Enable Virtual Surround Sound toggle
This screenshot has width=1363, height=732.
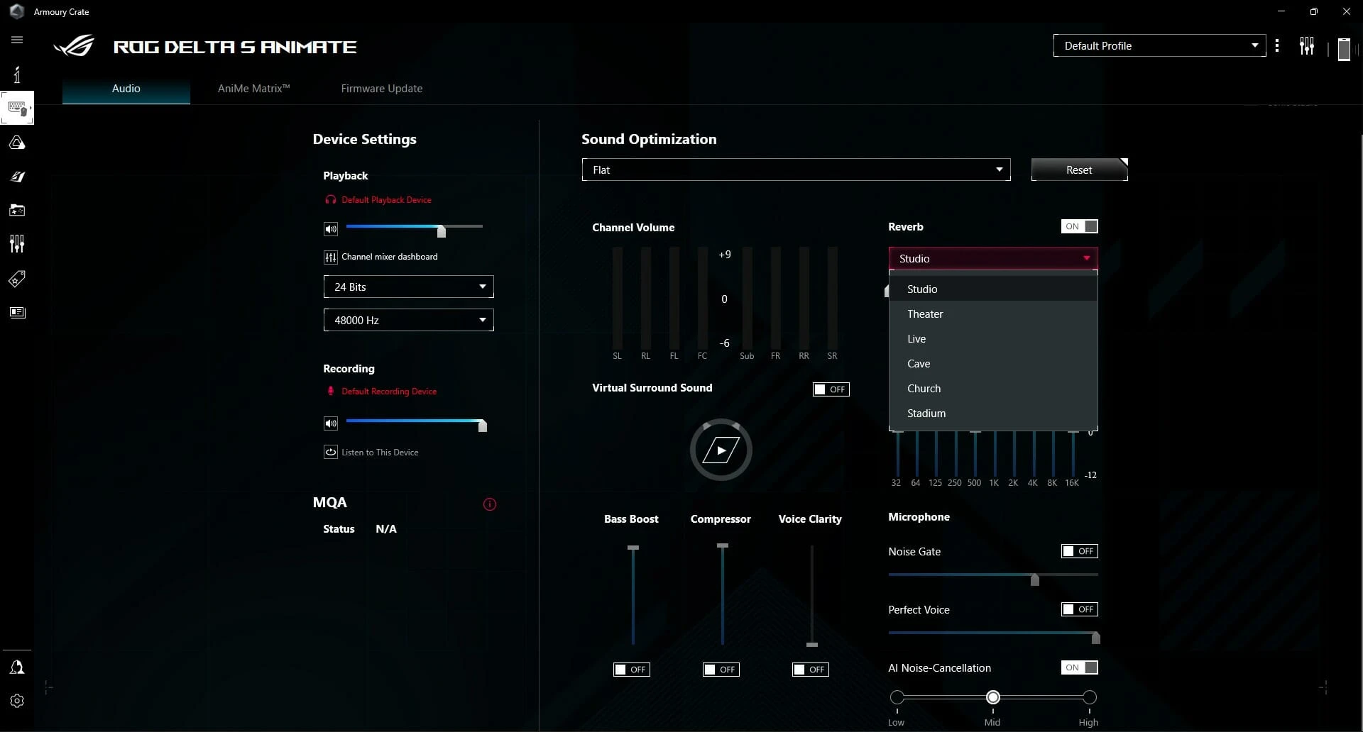coord(831,389)
